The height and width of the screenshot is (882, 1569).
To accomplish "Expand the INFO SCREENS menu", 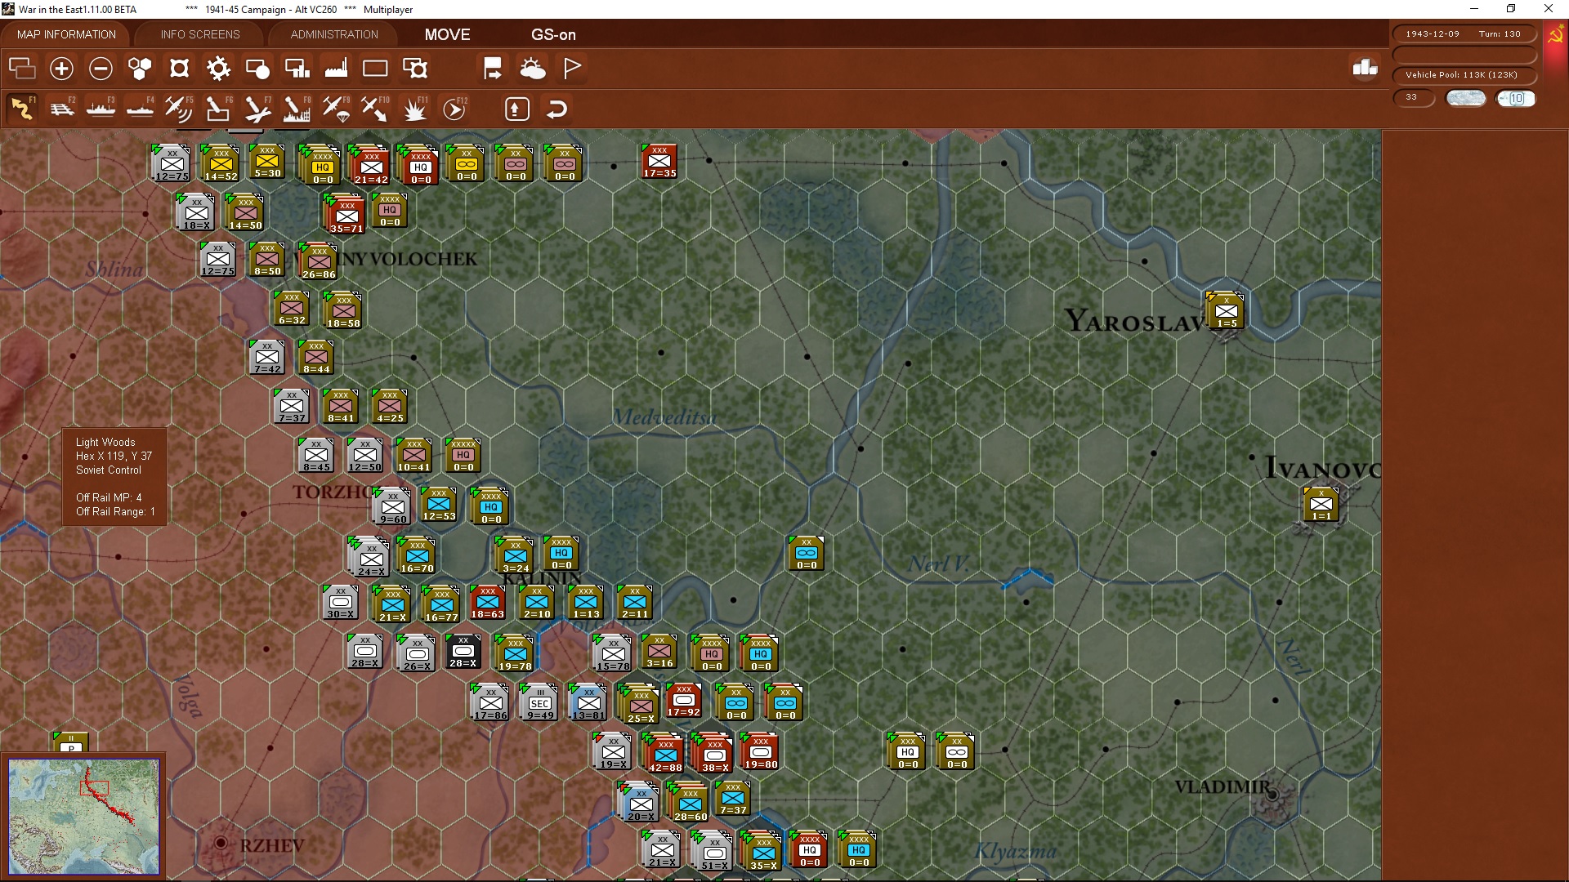I will pyautogui.click(x=199, y=34).
